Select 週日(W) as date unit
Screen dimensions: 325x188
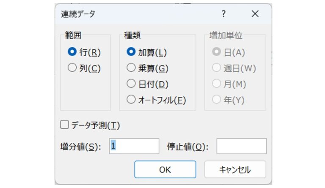[x=217, y=68]
